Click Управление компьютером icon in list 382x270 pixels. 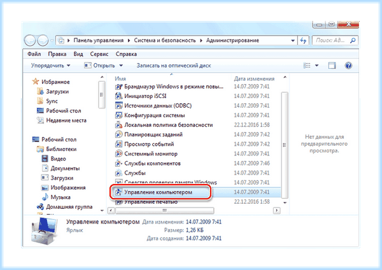coord(118,192)
